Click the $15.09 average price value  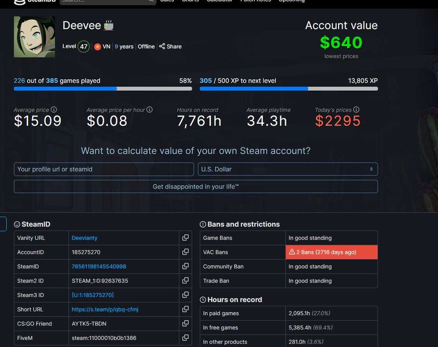[38, 121]
